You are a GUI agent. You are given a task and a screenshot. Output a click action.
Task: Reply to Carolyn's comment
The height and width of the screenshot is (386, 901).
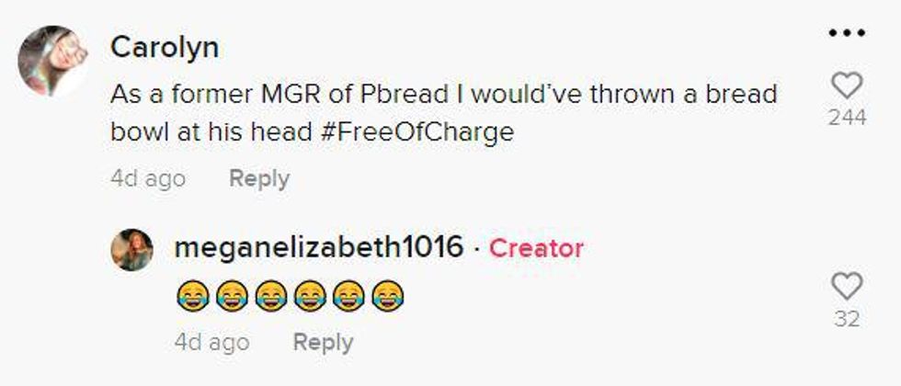tap(259, 178)
